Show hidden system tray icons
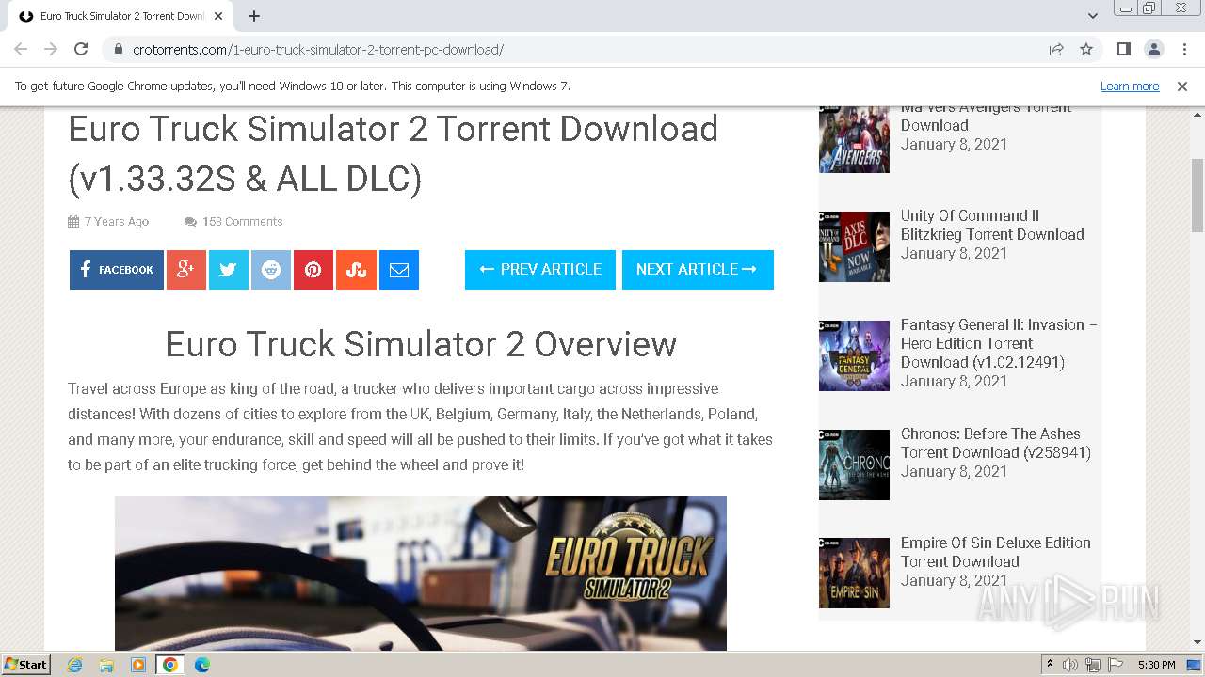Screen dimensions: 1205x677 (x=1050, y=665)
